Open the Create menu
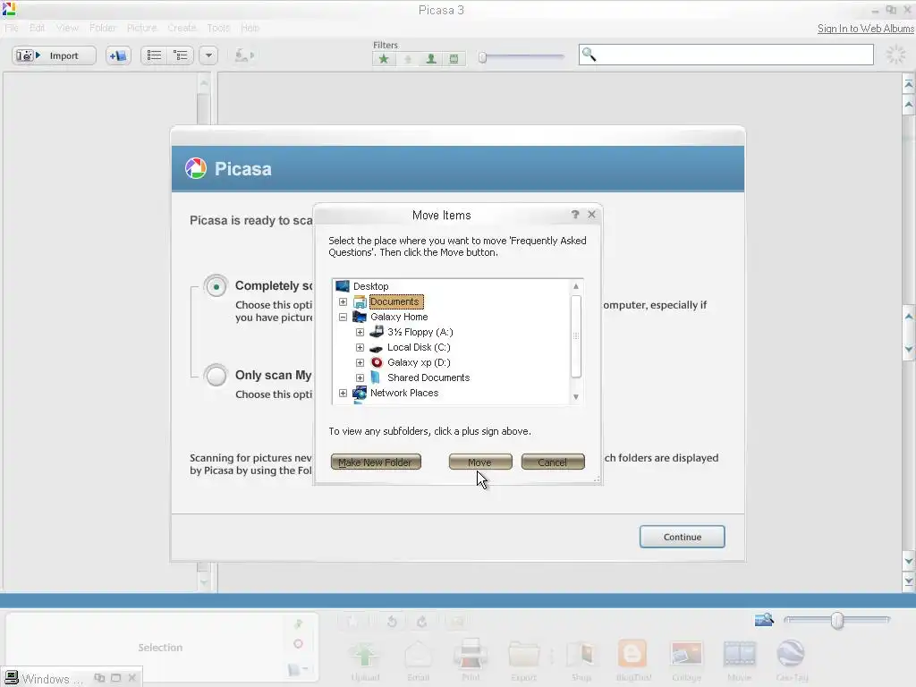This screenshot has width=916, height=687. (x=182, y=28)
